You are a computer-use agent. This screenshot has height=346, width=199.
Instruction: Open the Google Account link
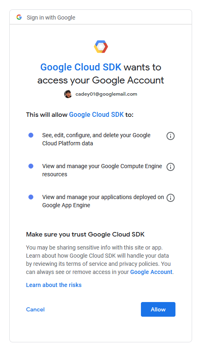(151, 272)
